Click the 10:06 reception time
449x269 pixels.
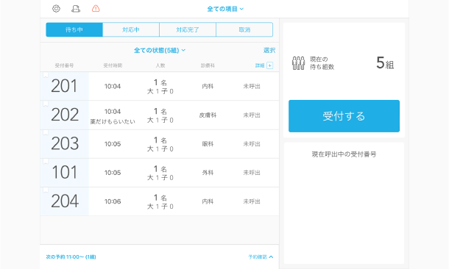click(x=113, y=201)
